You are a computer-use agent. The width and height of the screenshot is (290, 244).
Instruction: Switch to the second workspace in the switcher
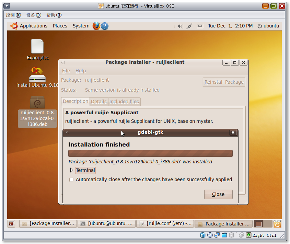(267, 224)
